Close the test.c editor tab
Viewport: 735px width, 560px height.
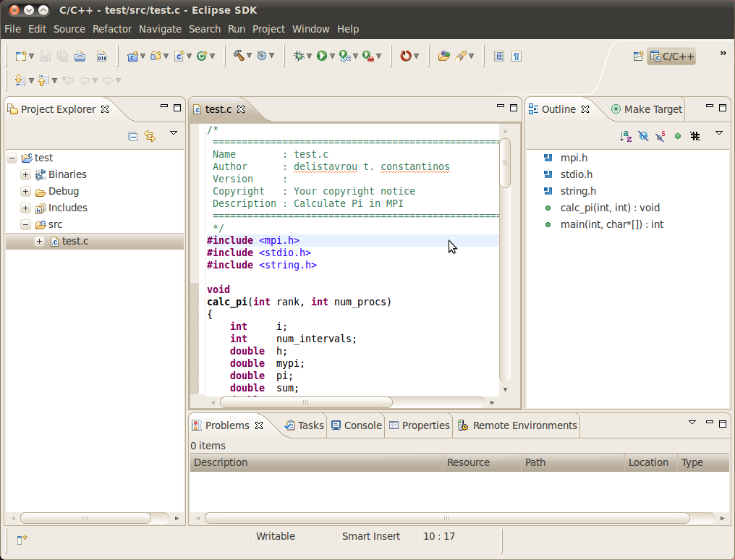point(241,109)
